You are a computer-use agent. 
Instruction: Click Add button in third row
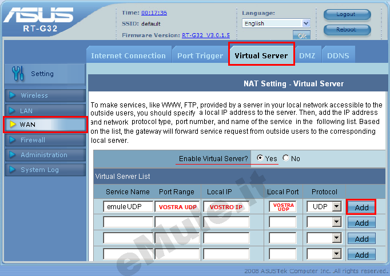[361, 239]
